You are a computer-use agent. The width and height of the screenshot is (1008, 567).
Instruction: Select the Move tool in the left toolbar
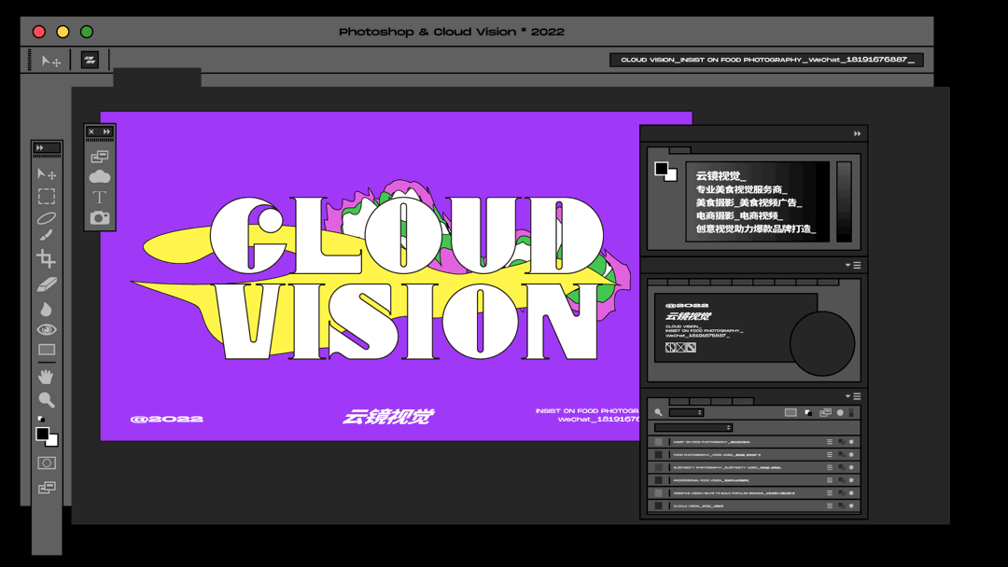tap(47, 173)
